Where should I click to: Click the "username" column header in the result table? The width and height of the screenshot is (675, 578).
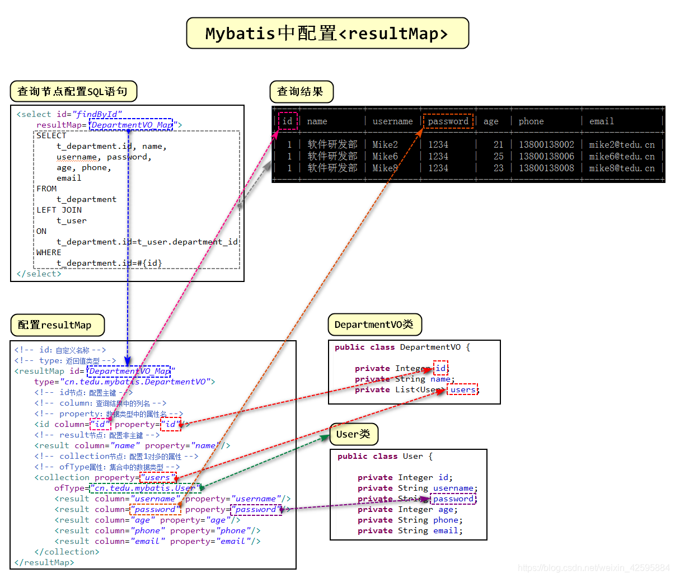click(392, 121)
